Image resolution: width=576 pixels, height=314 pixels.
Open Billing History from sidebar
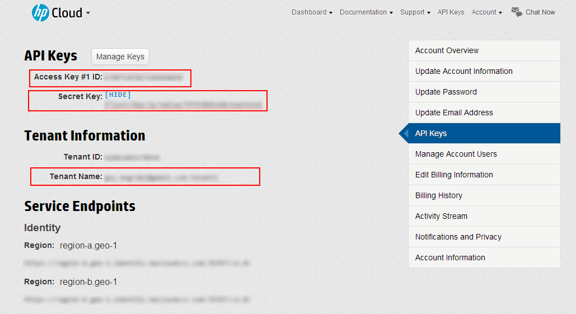(x=438, y=195)
